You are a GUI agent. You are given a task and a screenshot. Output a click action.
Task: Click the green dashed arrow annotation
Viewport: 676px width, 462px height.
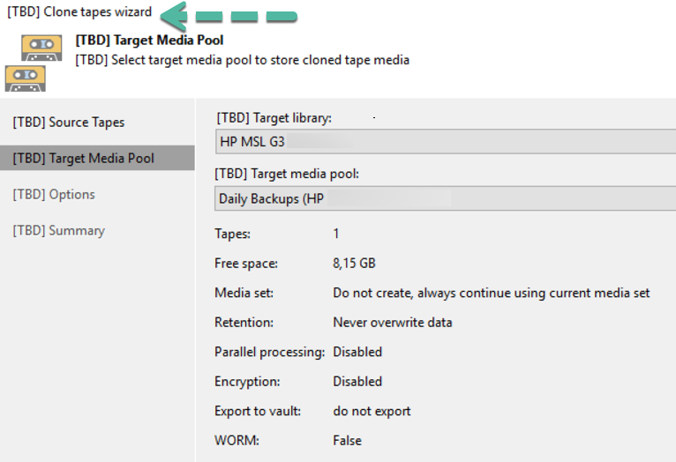coord(229,16)
